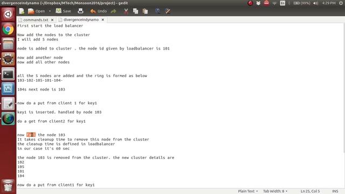
Task: Click 'key1 is inserted. handled by node 103'
Action: 59,112
